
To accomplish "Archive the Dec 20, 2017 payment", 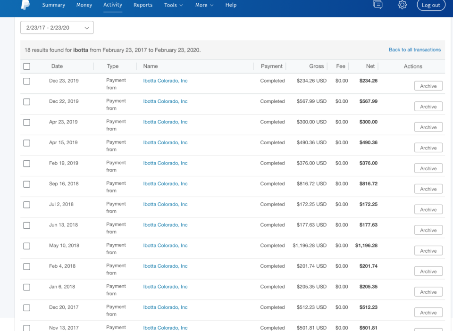I will tap(428, 313).
